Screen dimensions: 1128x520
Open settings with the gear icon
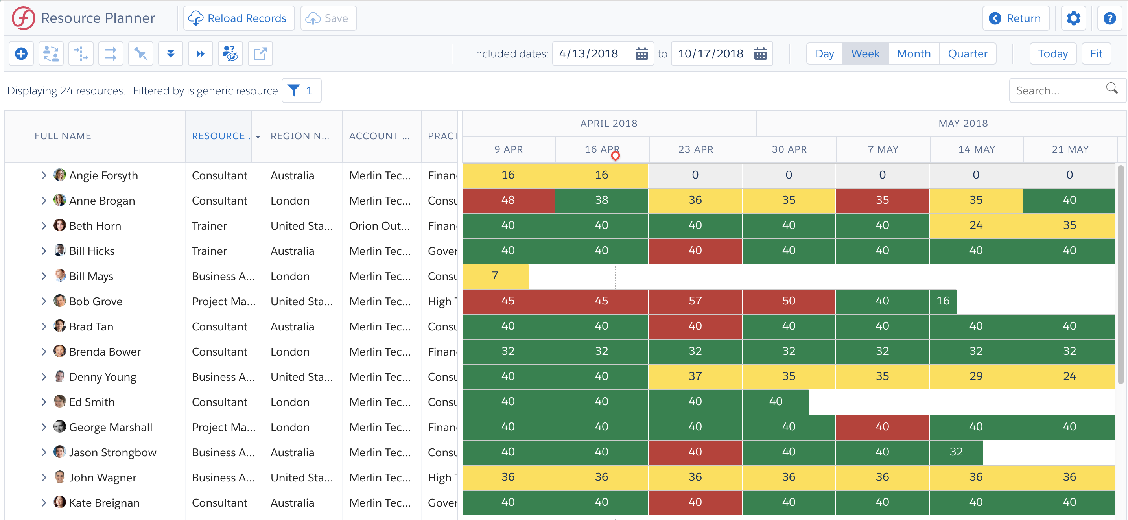[x=1073, y=18]
